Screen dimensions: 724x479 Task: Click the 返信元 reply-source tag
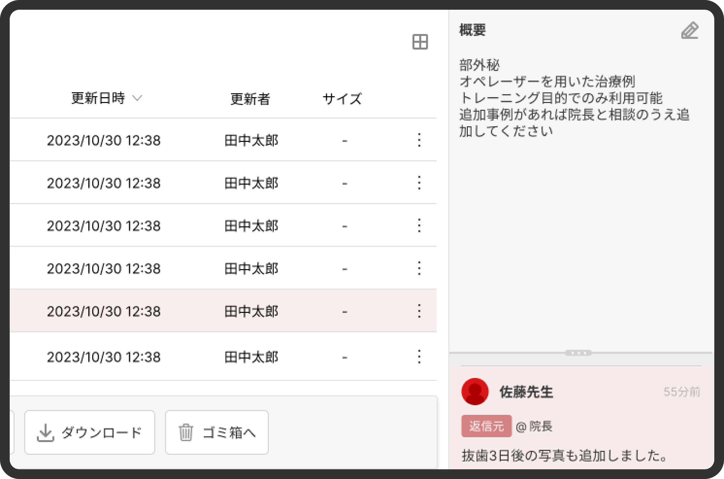[x=486, y=426]
